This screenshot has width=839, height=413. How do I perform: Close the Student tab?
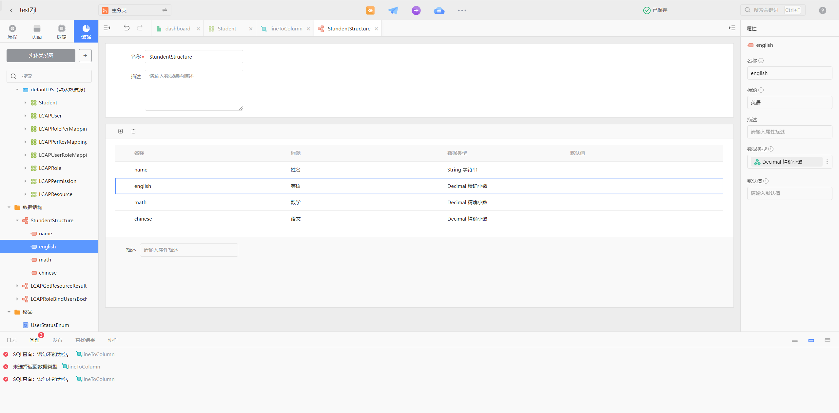point(251,29)
